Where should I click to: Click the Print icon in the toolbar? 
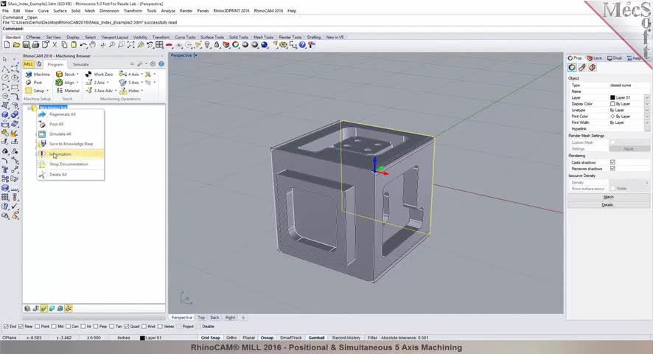[x=36, y=44]
